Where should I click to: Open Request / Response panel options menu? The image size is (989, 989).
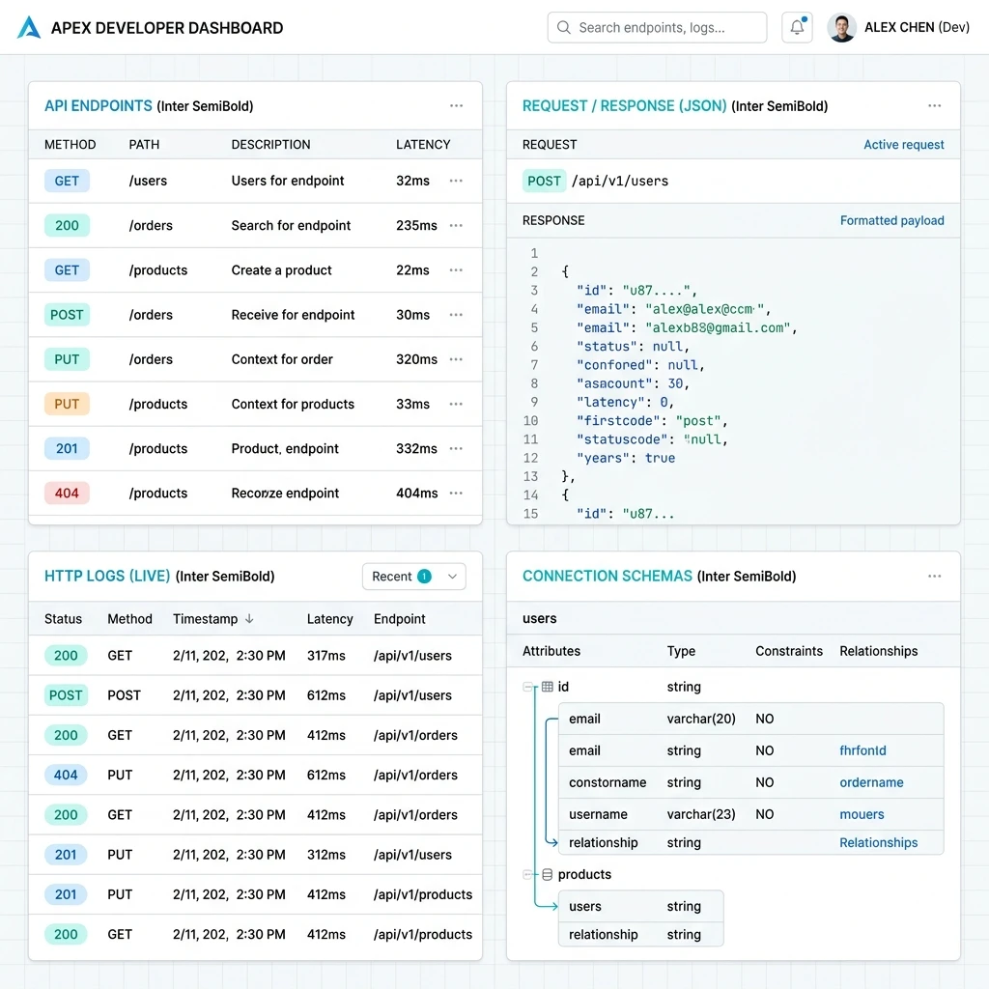point(934,106)
